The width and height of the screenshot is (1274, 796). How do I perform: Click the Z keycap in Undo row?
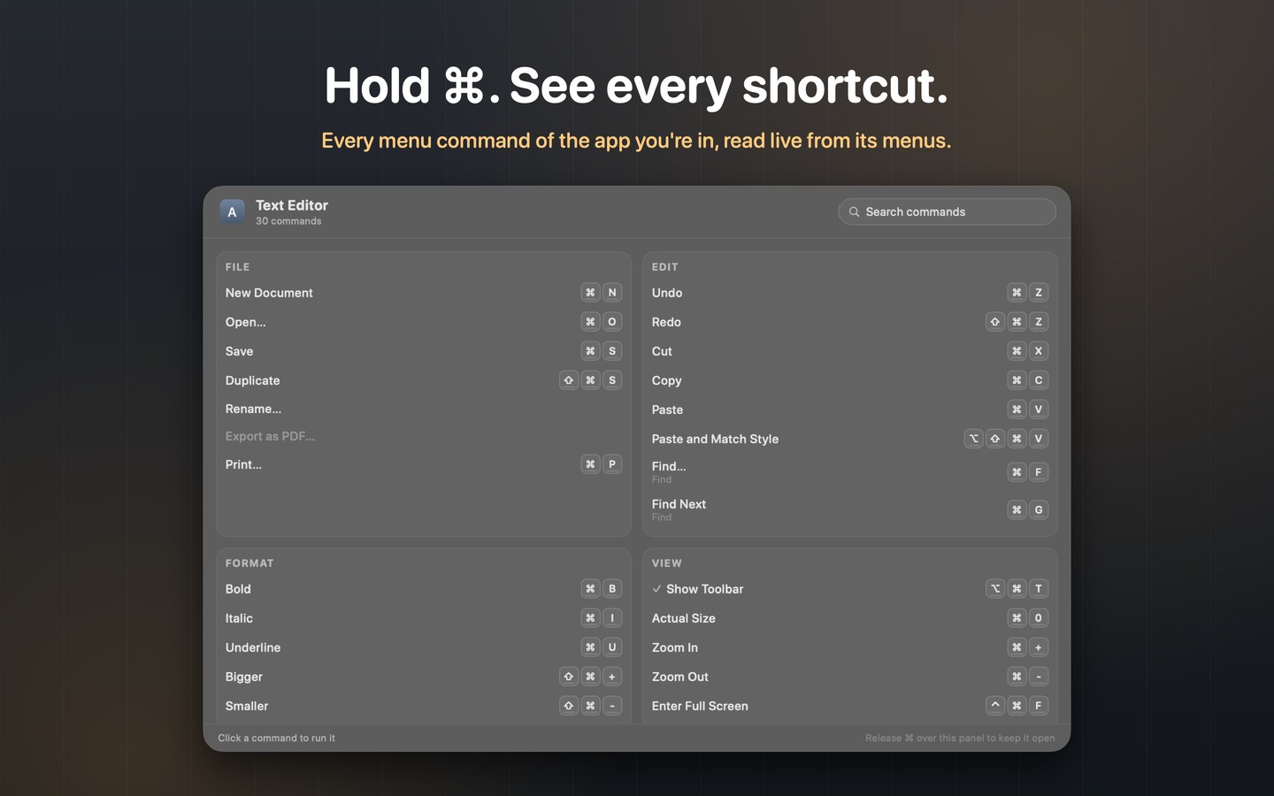(x=1039, y=293)
